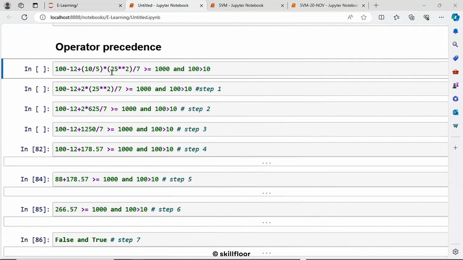Open the sidebar Outlook icon

pos(455,112)
